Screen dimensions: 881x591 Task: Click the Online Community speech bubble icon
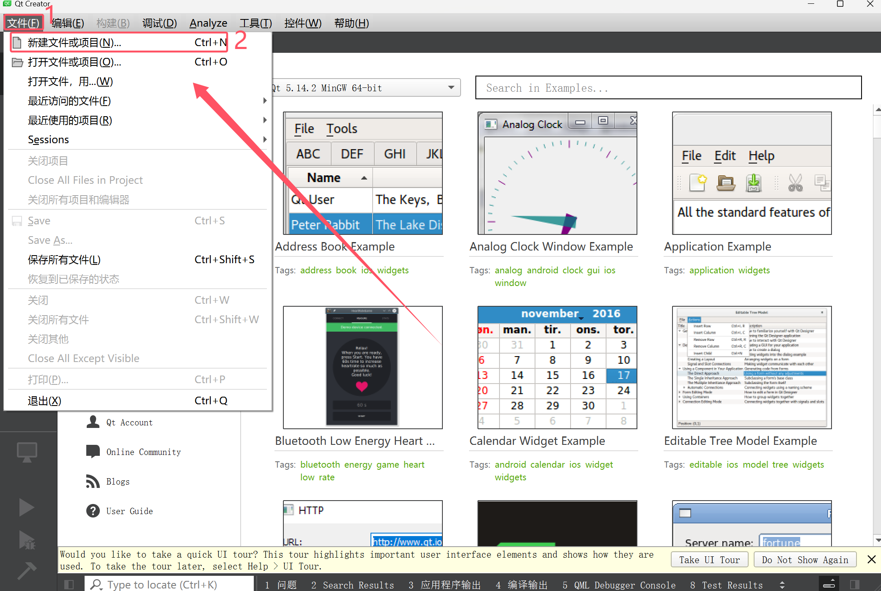click(x=93, y=452)
